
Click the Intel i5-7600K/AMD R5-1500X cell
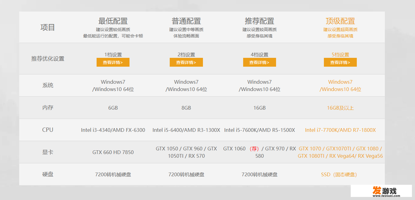260,130
